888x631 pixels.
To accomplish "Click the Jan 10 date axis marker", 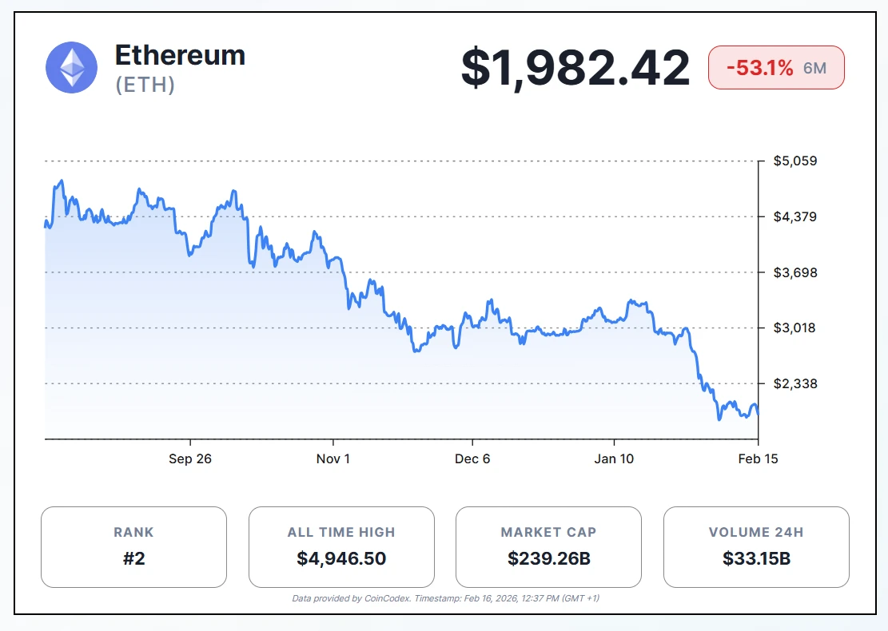I will click(614, 458).
